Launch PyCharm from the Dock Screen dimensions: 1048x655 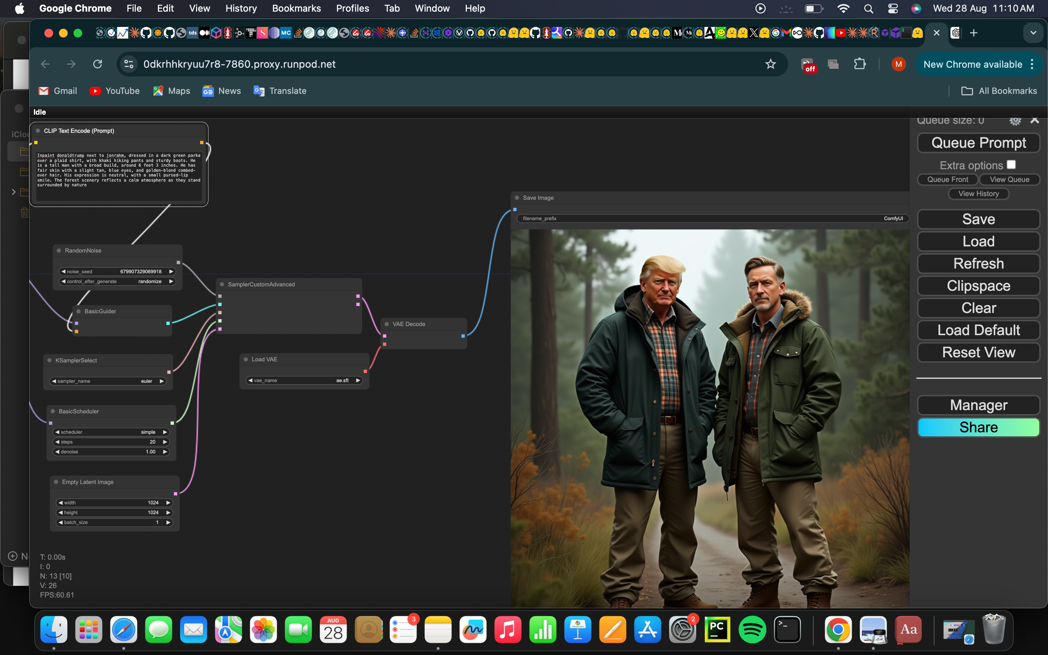[718, 630]
